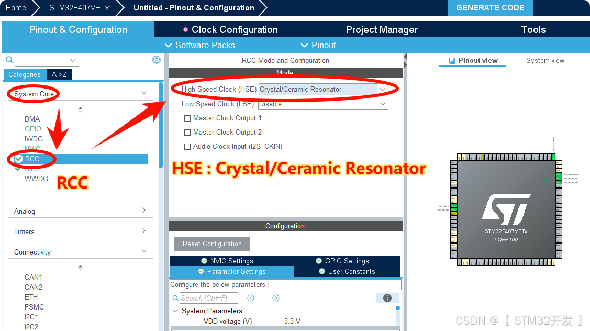Click the Pinout view chip icon
This screenshot has width=590, height=331.
pos(452,60)
